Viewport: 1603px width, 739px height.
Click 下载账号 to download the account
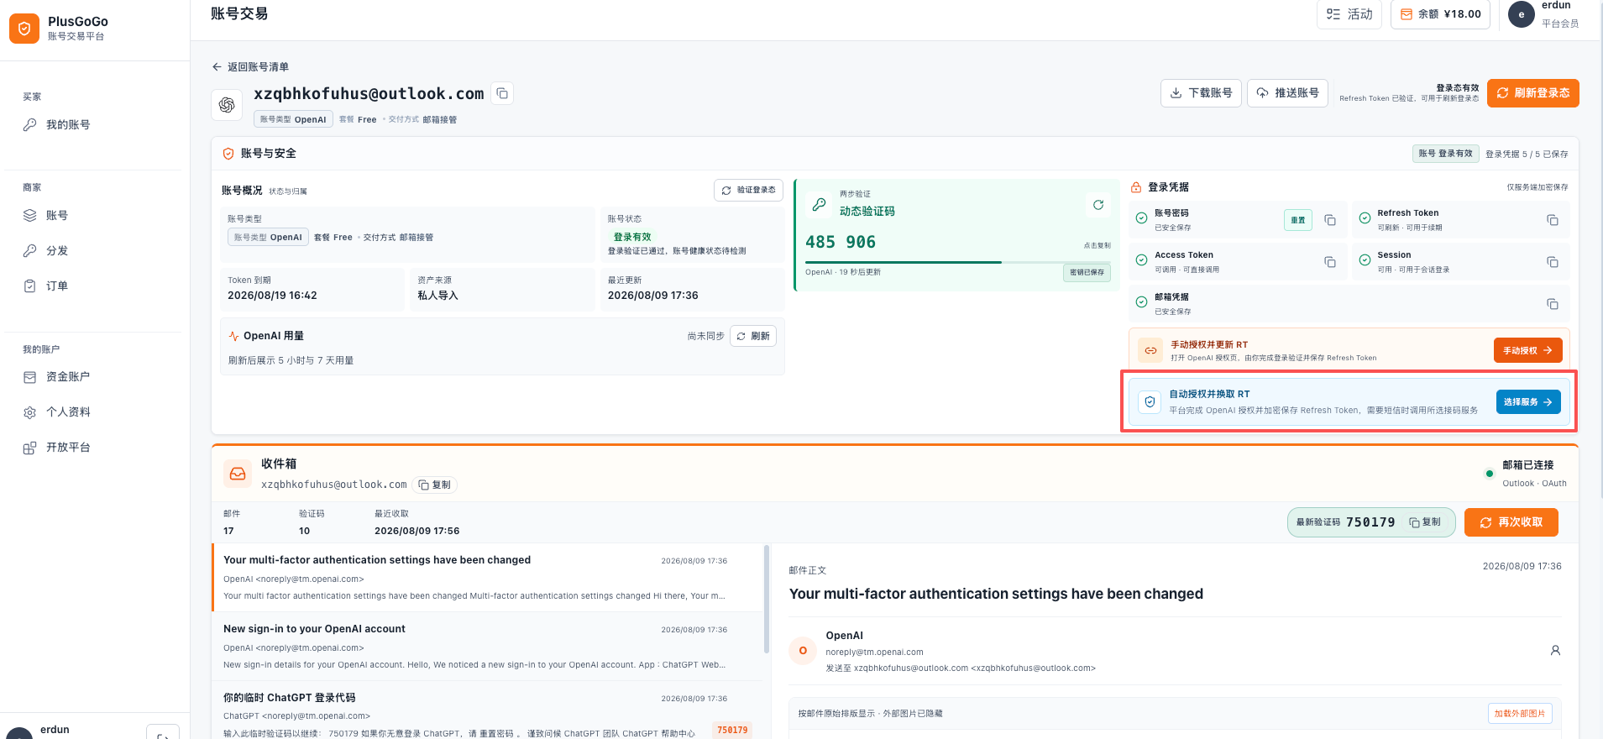point(1202,93)
